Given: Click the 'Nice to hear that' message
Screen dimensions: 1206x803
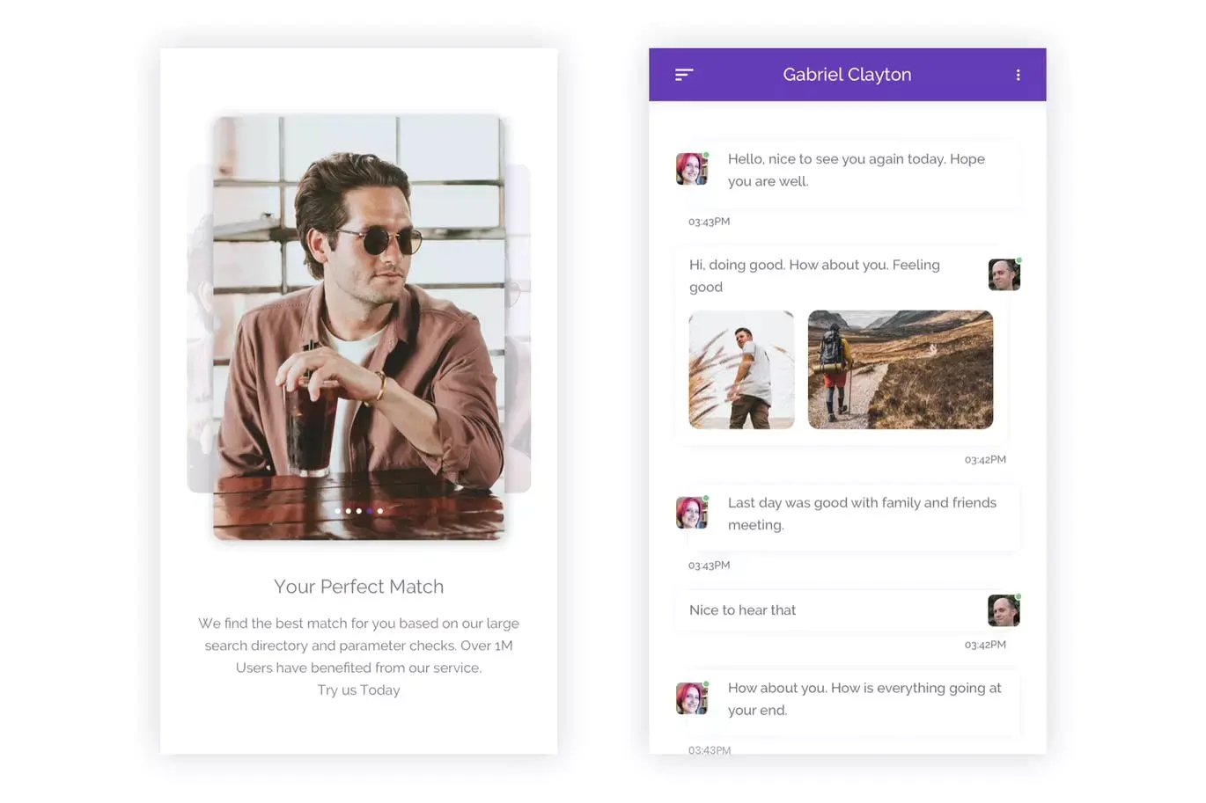Looking at the screenshot, I should pos(742,610).
